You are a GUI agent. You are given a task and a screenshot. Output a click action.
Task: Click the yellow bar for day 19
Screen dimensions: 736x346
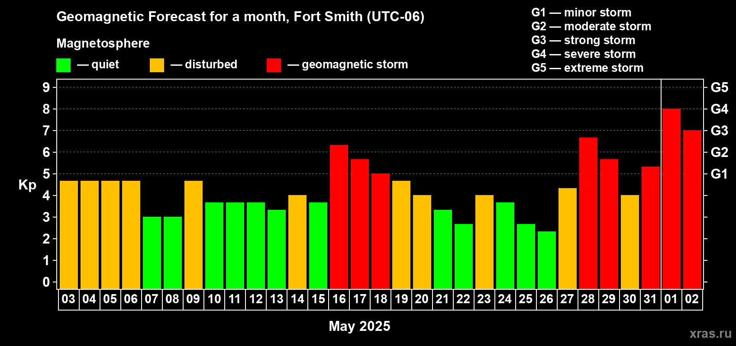(x=401, y=235)
